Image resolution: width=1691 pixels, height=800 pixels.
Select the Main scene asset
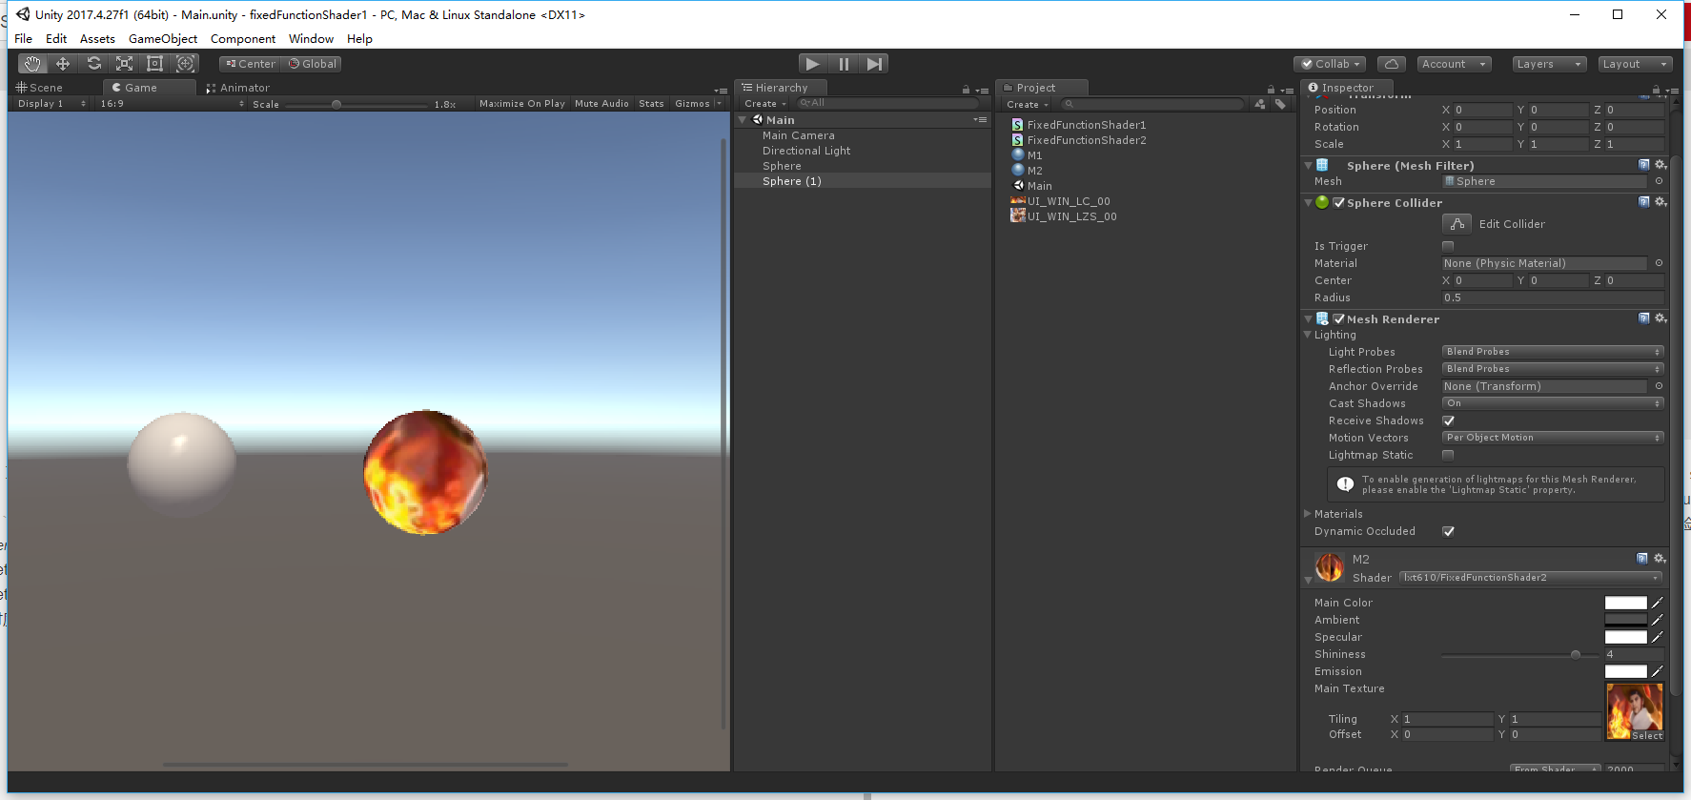(x=1032, y=186)
